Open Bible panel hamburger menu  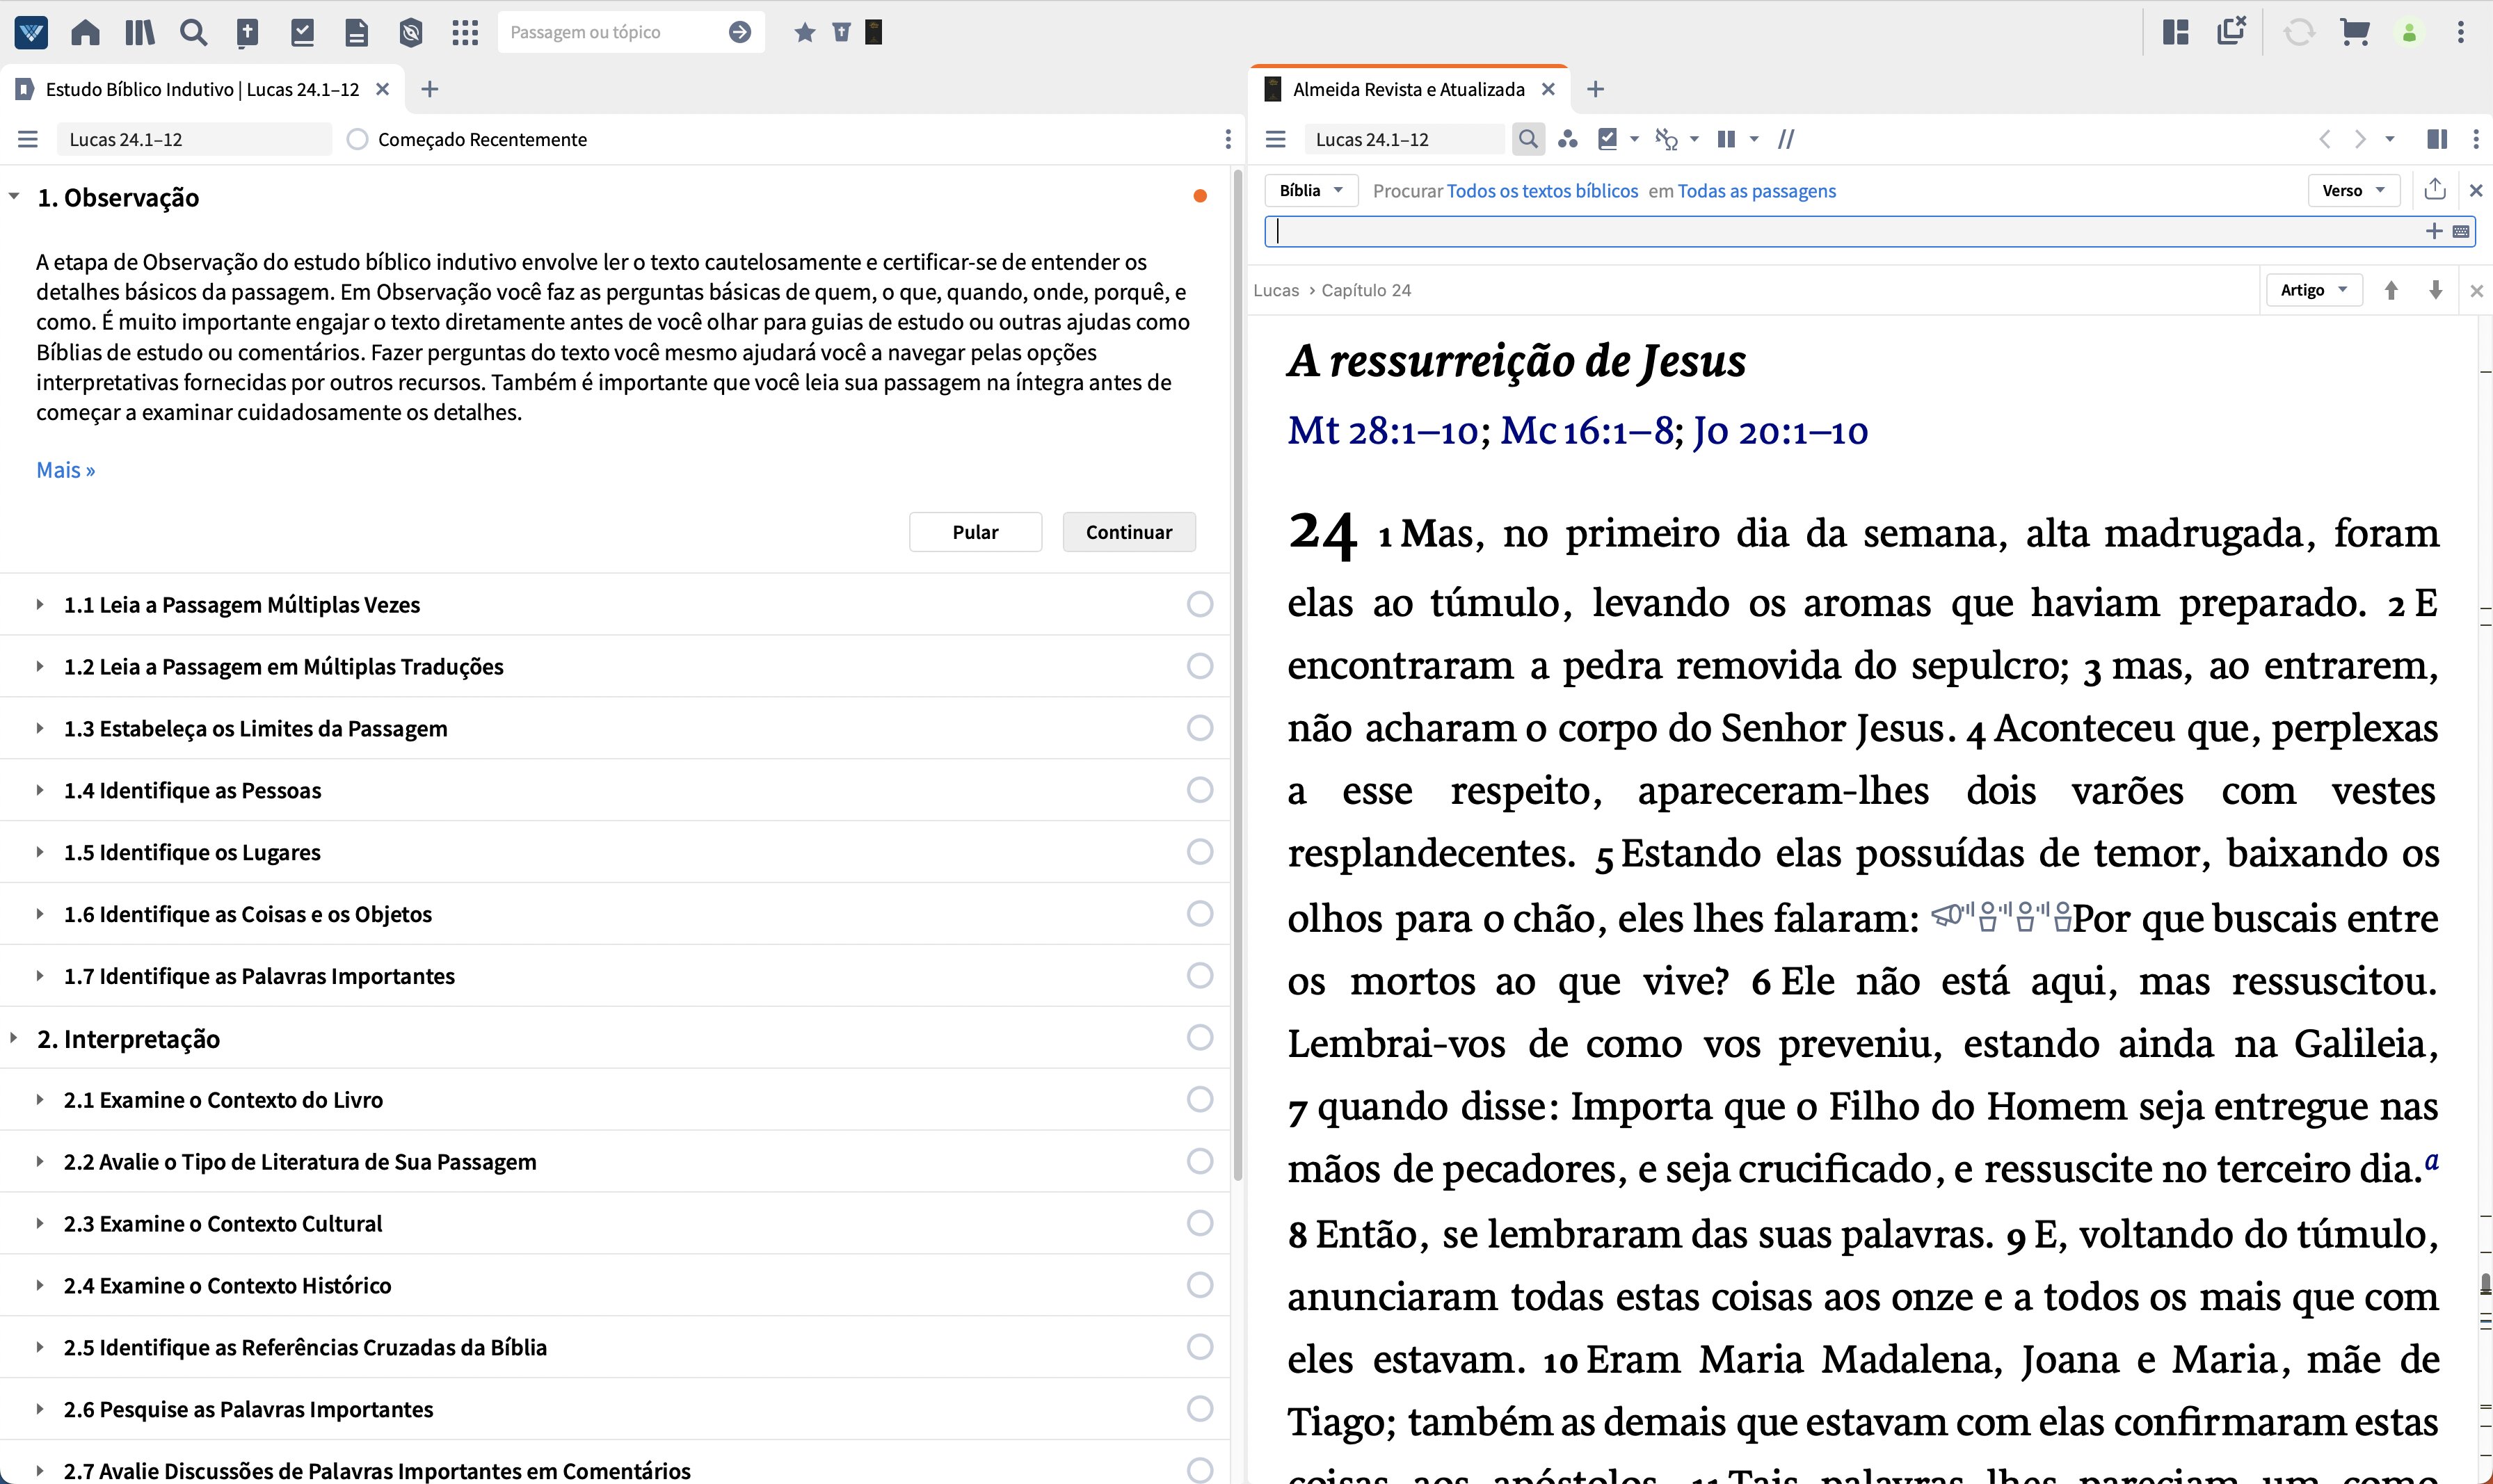(1275, 139)
